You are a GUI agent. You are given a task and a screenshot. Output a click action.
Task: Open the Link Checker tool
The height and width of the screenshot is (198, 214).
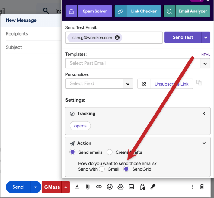point(144,11)
